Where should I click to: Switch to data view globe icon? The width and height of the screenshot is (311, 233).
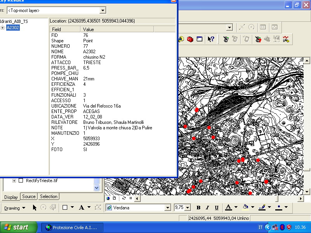pos(108,198)
